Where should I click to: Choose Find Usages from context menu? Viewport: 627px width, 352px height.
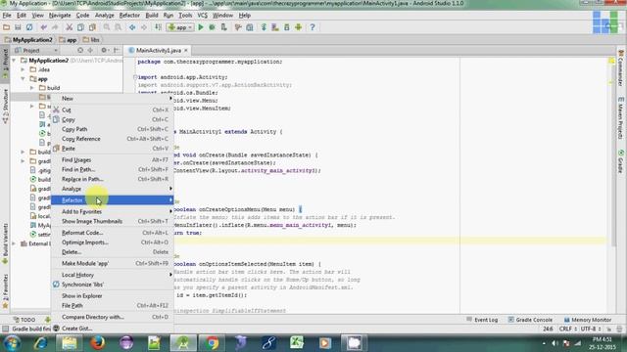click(x=112, y=159)
